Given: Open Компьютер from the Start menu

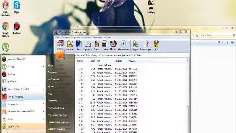Looking at the screenshot, I should 52,100.
